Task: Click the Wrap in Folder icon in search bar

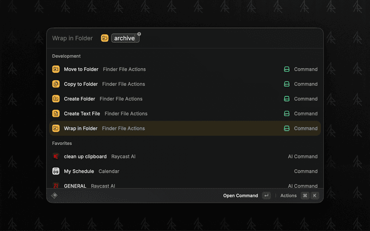Action: (105, 38)
